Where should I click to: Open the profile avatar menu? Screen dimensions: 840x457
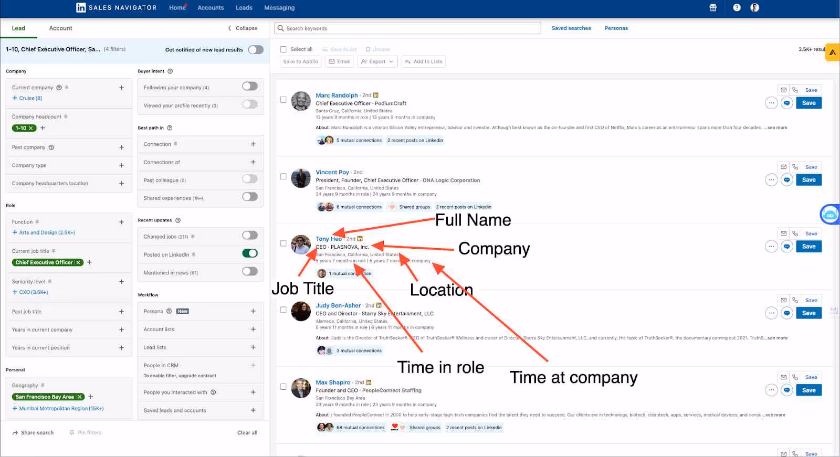click(x=755, y=7)
